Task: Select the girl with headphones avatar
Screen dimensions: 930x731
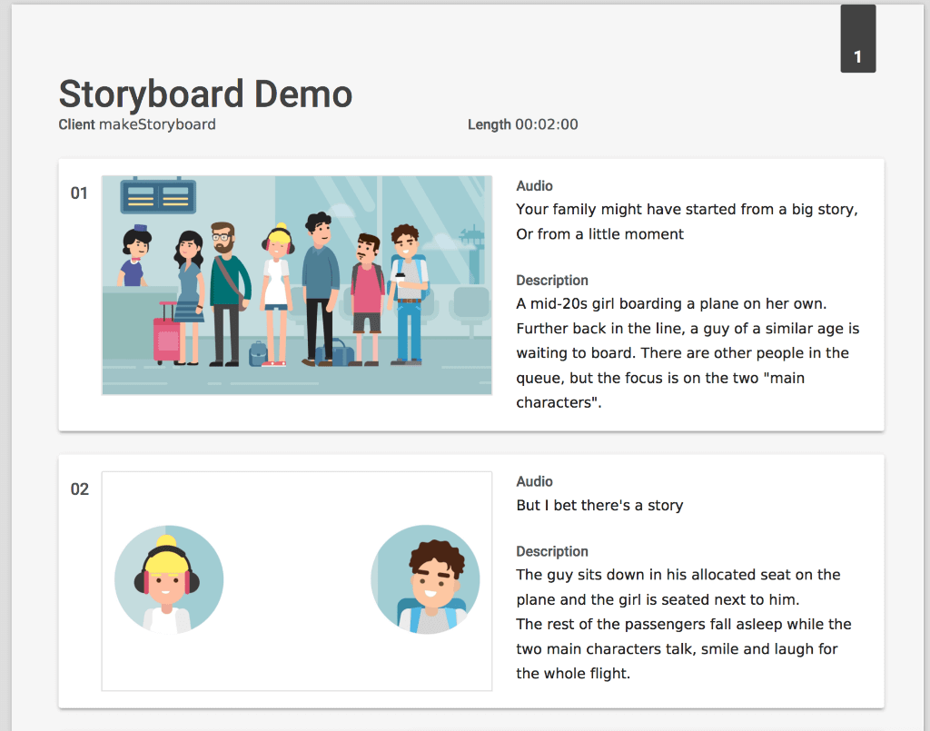Action: tap(168, 579)
